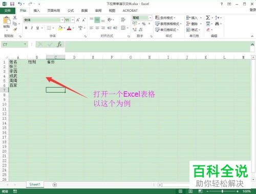The width and height of the screenshot is (256, 194).
Task: Cut selection with the scissors icon
Action: tap(15, 17)
